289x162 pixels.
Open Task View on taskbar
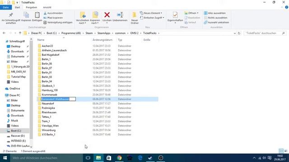pyautogui.click(x=88, y=158)
